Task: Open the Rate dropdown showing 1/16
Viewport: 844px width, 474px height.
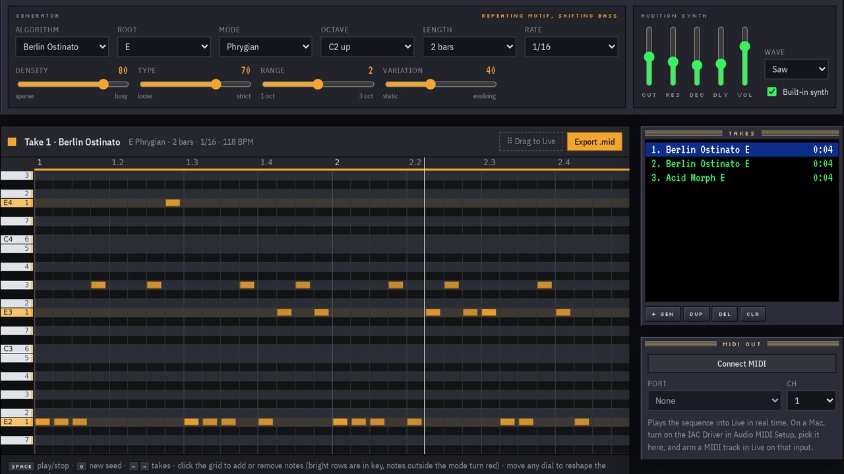Action: (571, 47)
